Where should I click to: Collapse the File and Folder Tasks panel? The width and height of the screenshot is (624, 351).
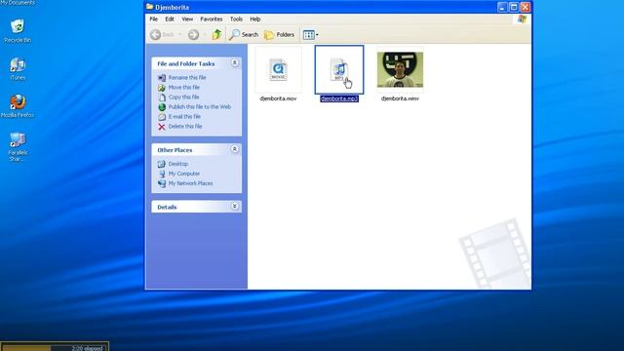point(234,62)
